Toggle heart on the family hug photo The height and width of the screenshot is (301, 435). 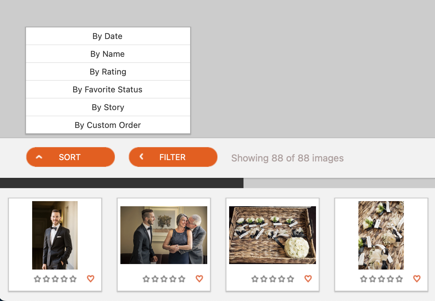pyautogui.click(x=199, y=279)
